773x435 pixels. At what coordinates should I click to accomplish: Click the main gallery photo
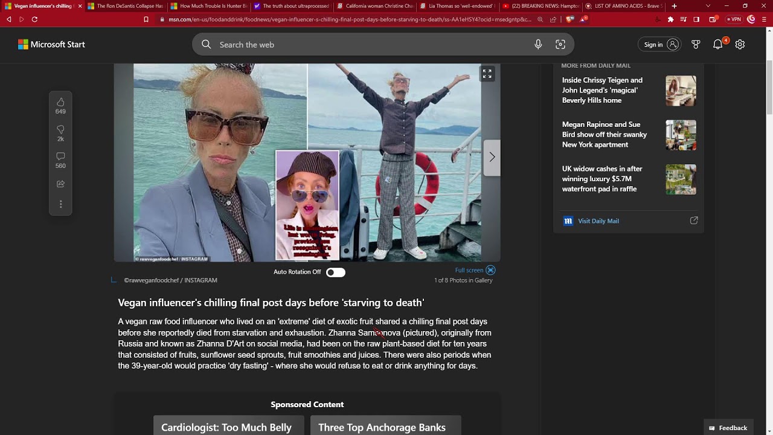[x=307, y=163]
